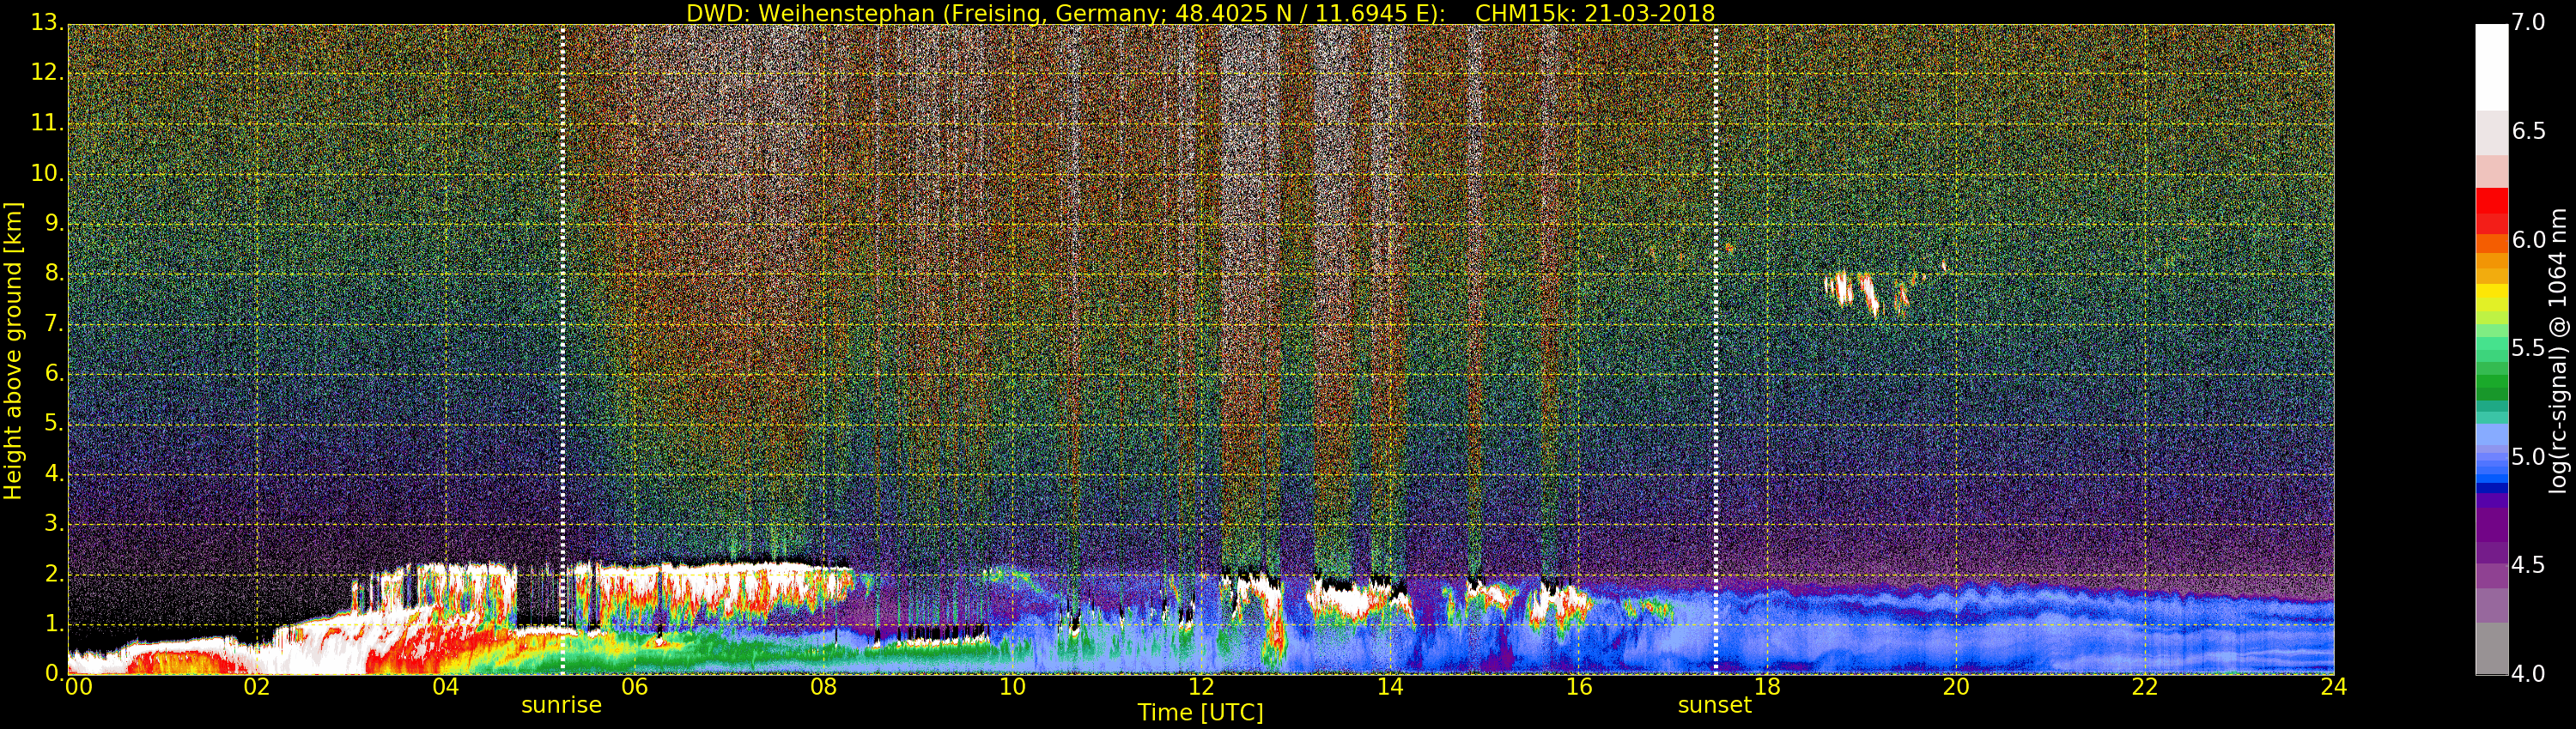
Task: Click the colorbar tick label '4.5'
Action: click(2529, 565)
